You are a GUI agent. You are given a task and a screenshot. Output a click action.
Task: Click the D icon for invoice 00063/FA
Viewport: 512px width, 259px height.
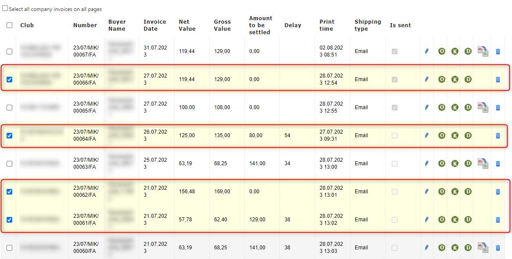(x=468, y=163)
